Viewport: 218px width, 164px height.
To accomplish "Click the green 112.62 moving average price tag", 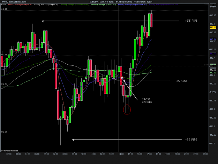I will click(x=213, y=73).
